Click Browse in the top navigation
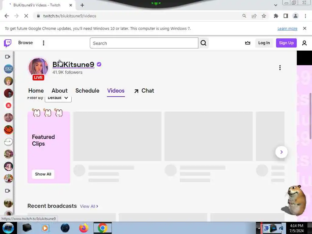 coord(26,43)
